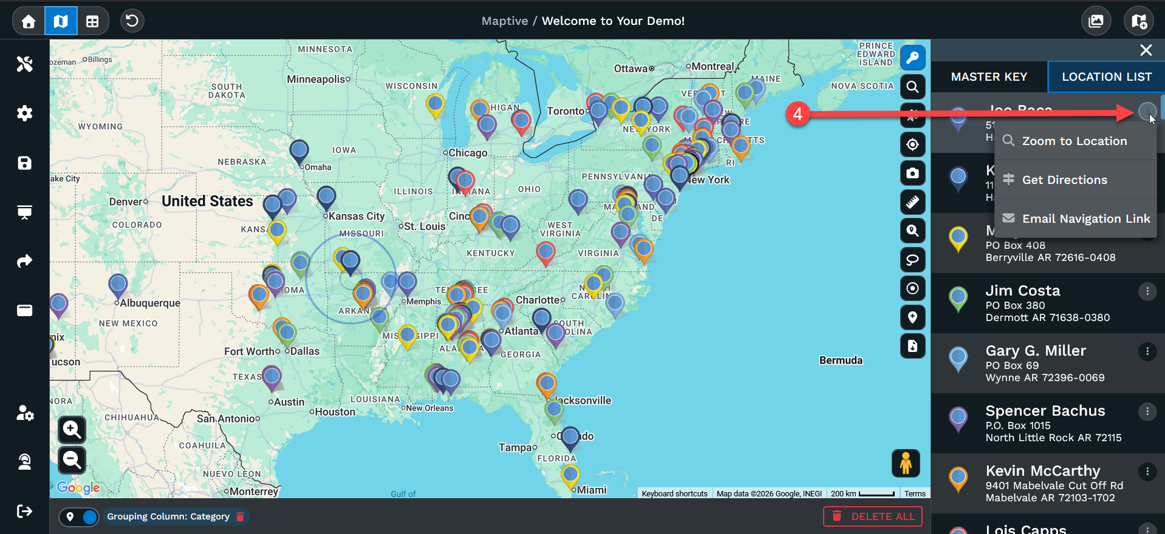Click the Omaha dark blue map marker

click(299, 152)
